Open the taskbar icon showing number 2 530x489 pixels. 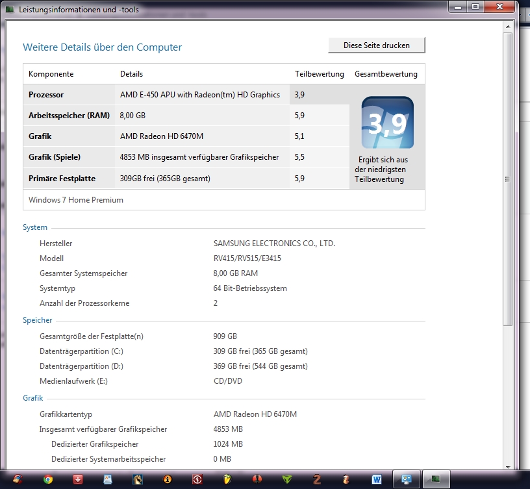[317, 479]
